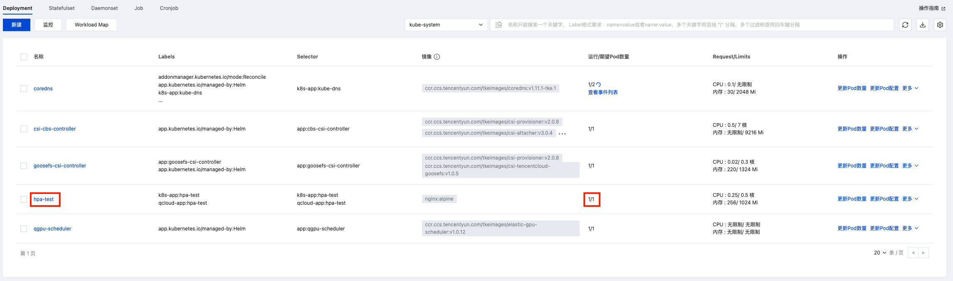The height and width of the screenshot is (281, 953).
Task: Switch to the Statefulset tab
Action: point(62,8)
